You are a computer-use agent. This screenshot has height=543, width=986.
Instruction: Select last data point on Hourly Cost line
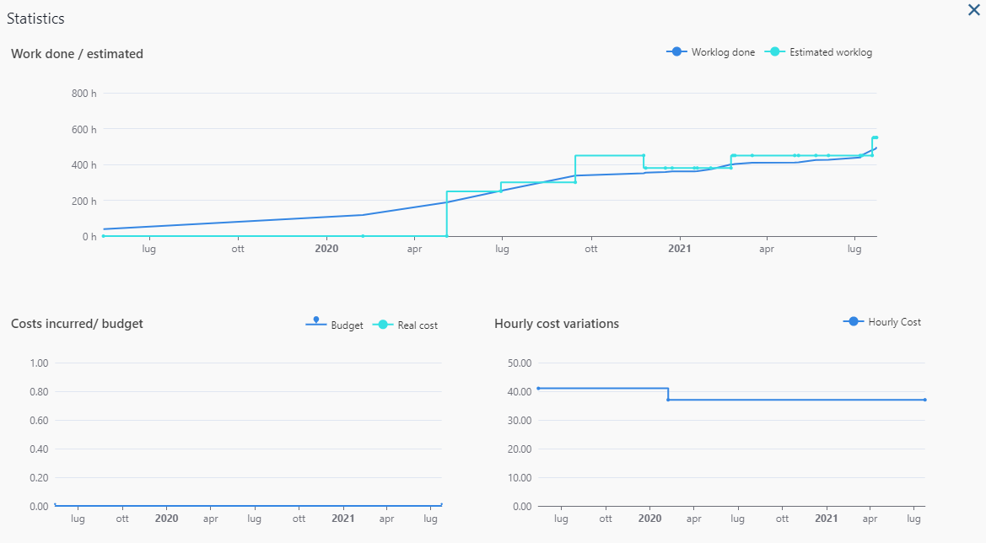925,400
